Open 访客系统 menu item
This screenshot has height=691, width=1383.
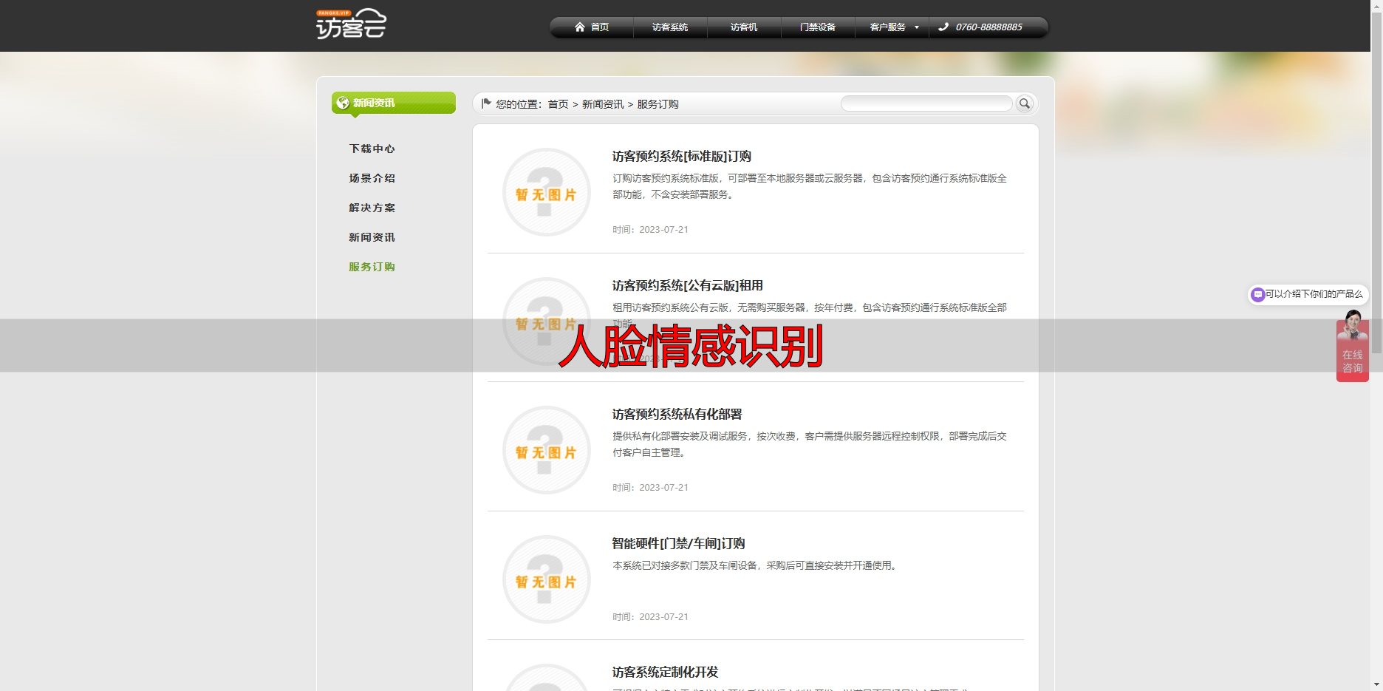pos(670,27)
